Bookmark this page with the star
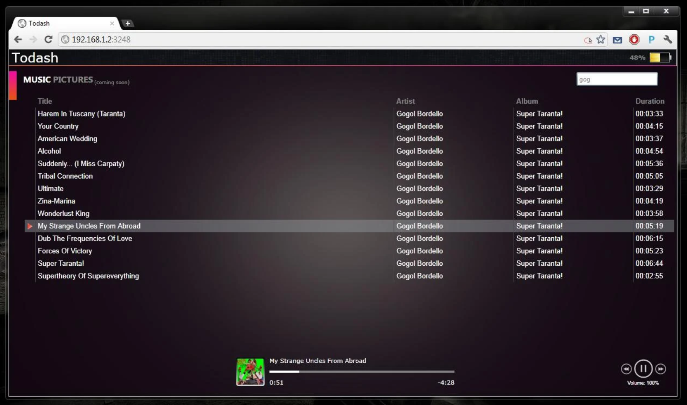The height and width of the screenshot is (405, 687). [x=601, y=39]
